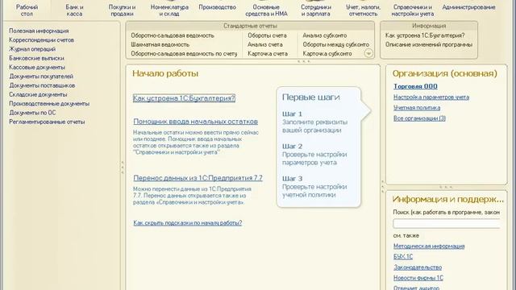This screenshot has width=516, height=290.
Task: Click splitter handle below standard reports panel
Action: (x=303, y=61)
